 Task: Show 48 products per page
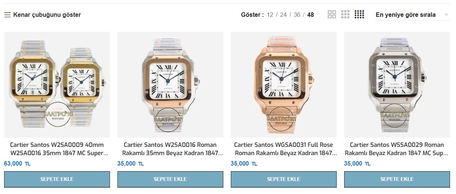tap(310, 15)
